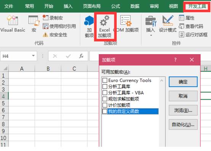Toggle 使用相对引用 option
This screenshot has width=211, height=151.
click(x=59, y=26)
